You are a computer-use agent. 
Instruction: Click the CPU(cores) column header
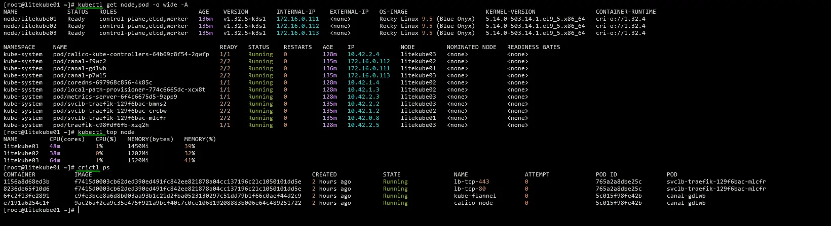click(67, 139)
